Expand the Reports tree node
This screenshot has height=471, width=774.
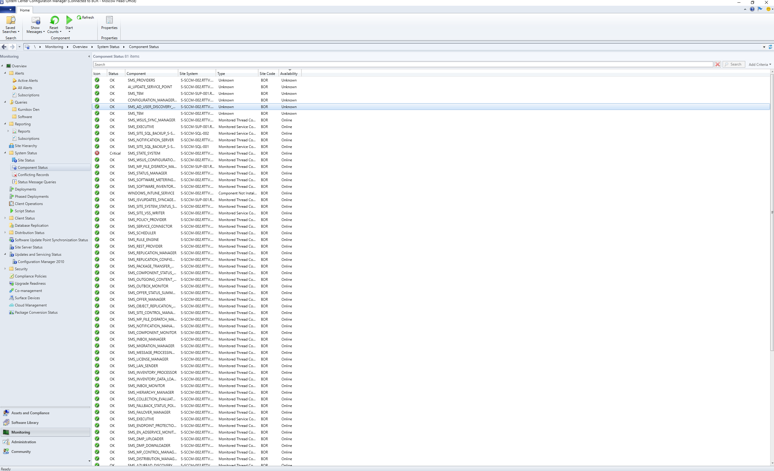click(x=8, y=131)
